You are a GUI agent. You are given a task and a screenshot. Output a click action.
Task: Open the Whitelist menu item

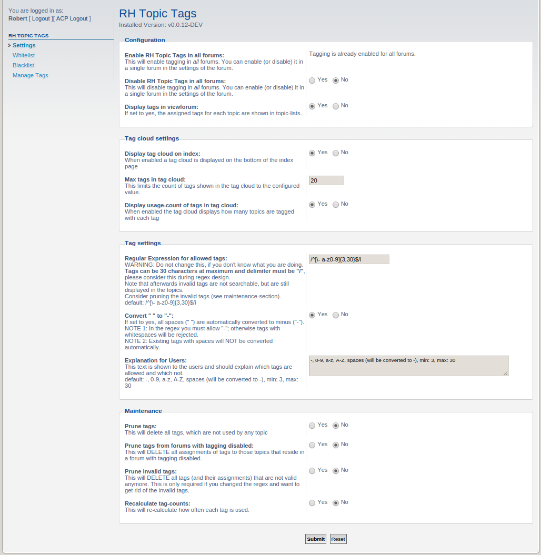click(24, 55)
